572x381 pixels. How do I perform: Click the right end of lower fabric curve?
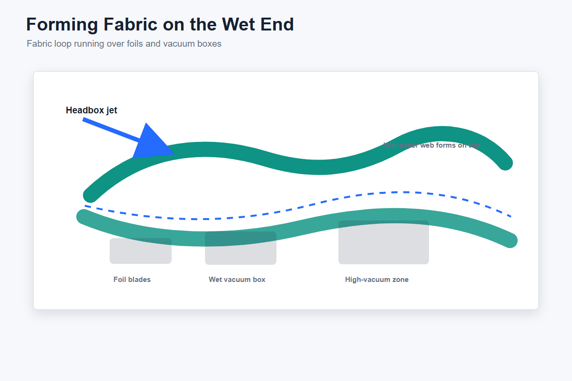point(510,240)
